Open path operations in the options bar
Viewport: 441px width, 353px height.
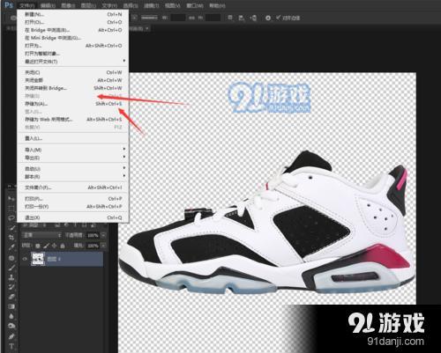pos(230,18)
